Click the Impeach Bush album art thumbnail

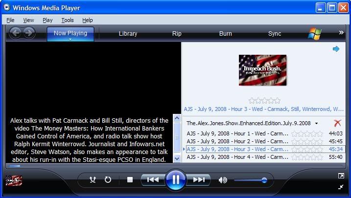click(x=262, y=70)
